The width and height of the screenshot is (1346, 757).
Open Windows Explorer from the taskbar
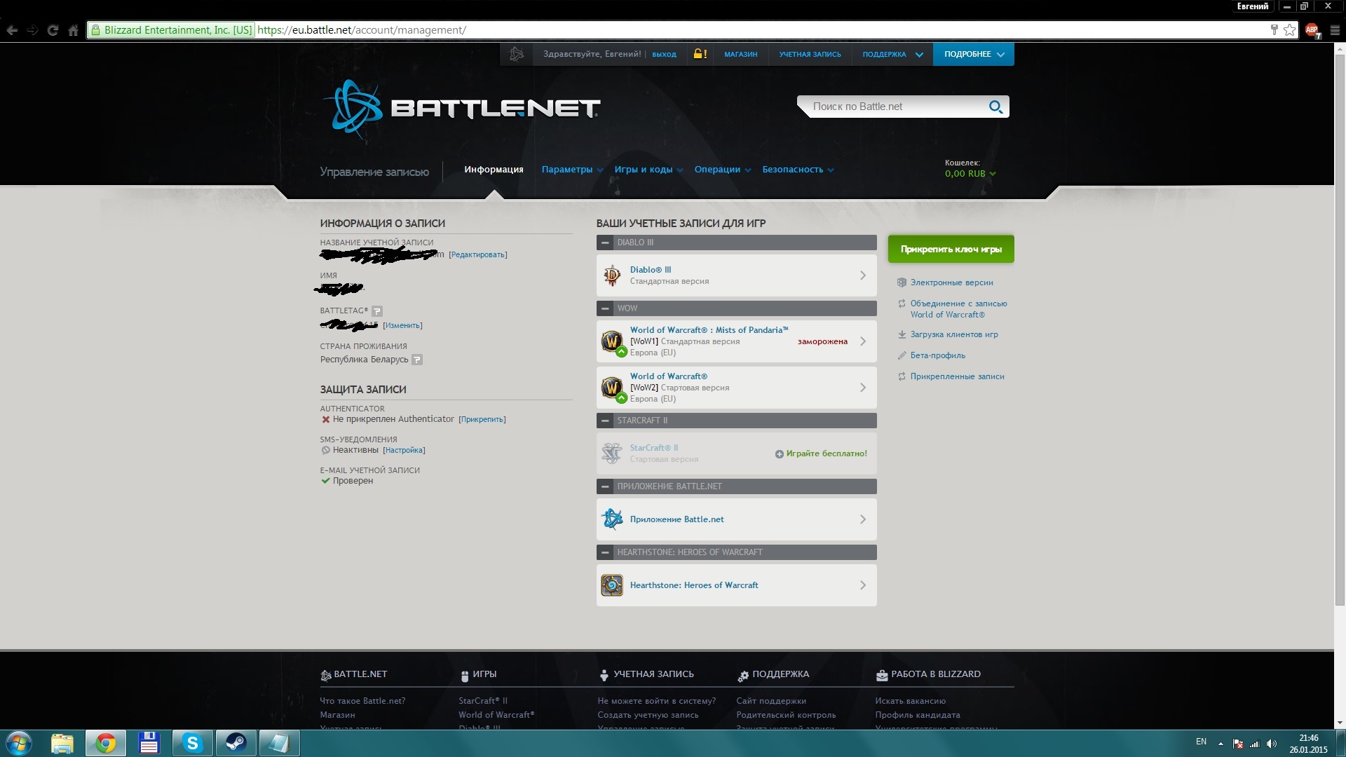pyautogui.click(x=62, y=743)
